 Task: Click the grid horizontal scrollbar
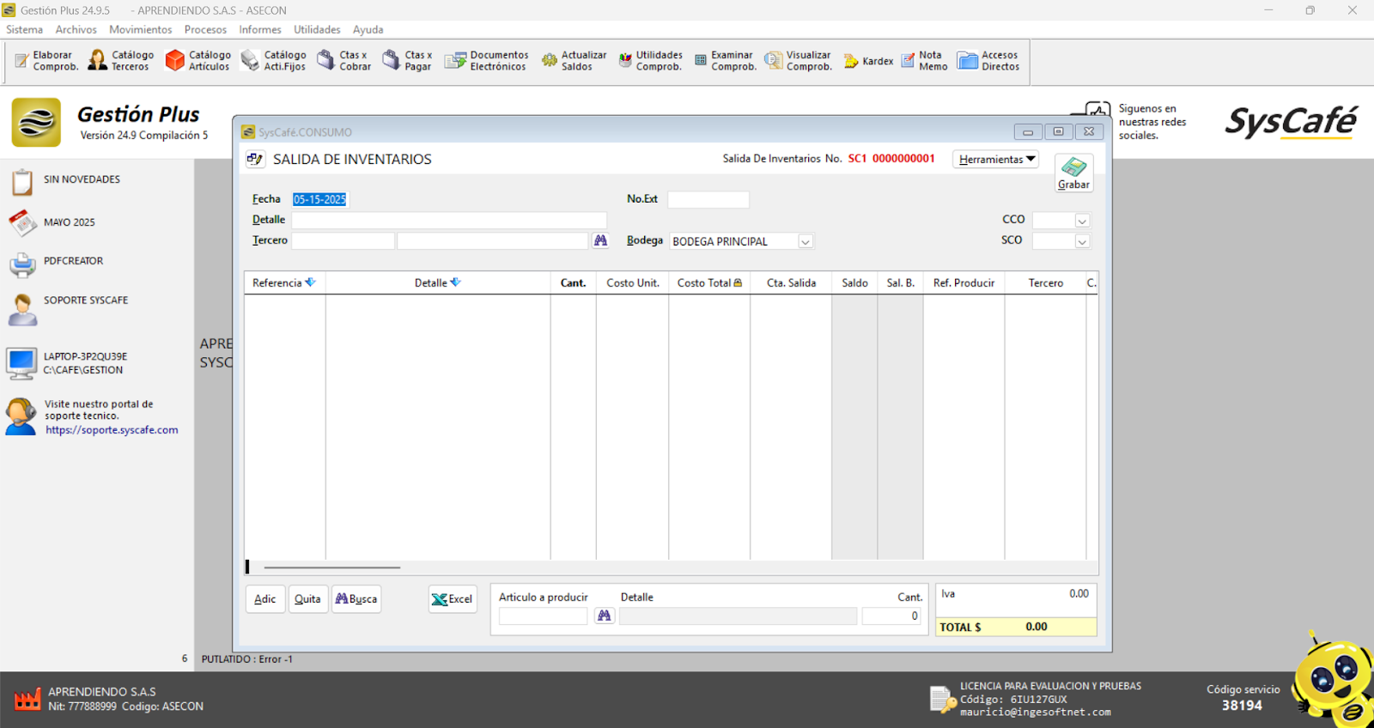331,567
